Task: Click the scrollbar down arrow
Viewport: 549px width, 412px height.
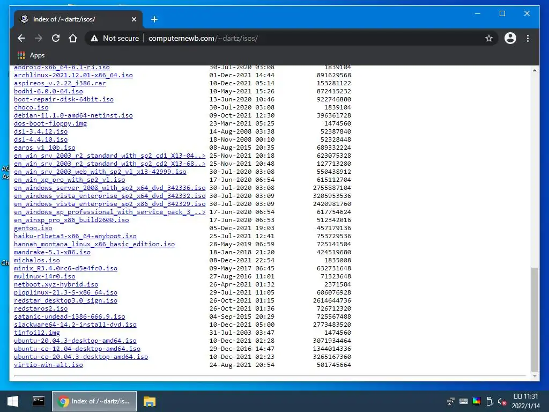Action: pos(535,376)
